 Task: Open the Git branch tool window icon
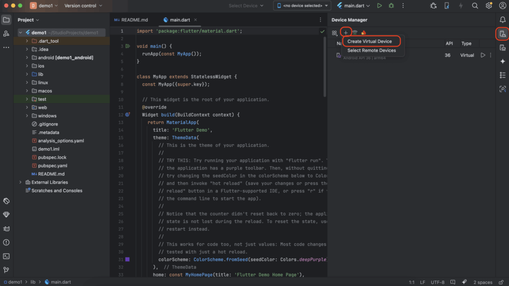pyautogui.click(x=6, y=270)
